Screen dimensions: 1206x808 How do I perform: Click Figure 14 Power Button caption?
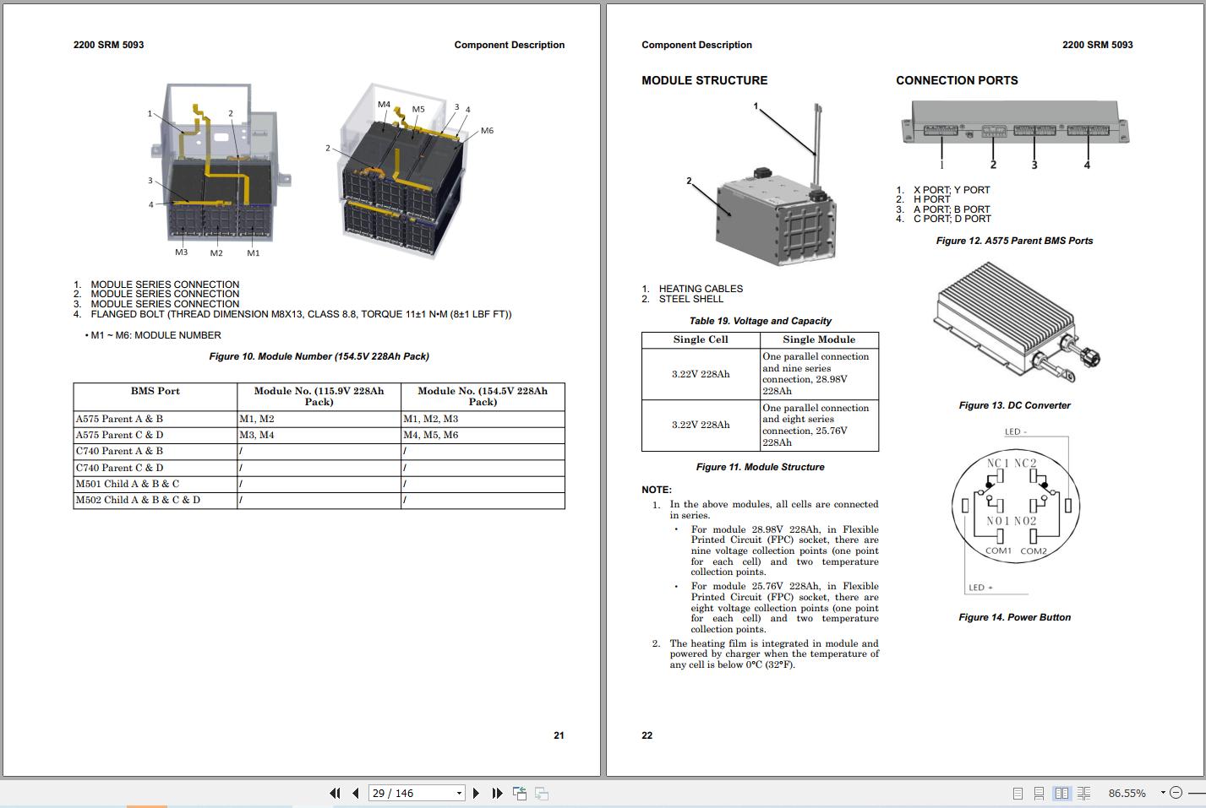coord(1014,617)
